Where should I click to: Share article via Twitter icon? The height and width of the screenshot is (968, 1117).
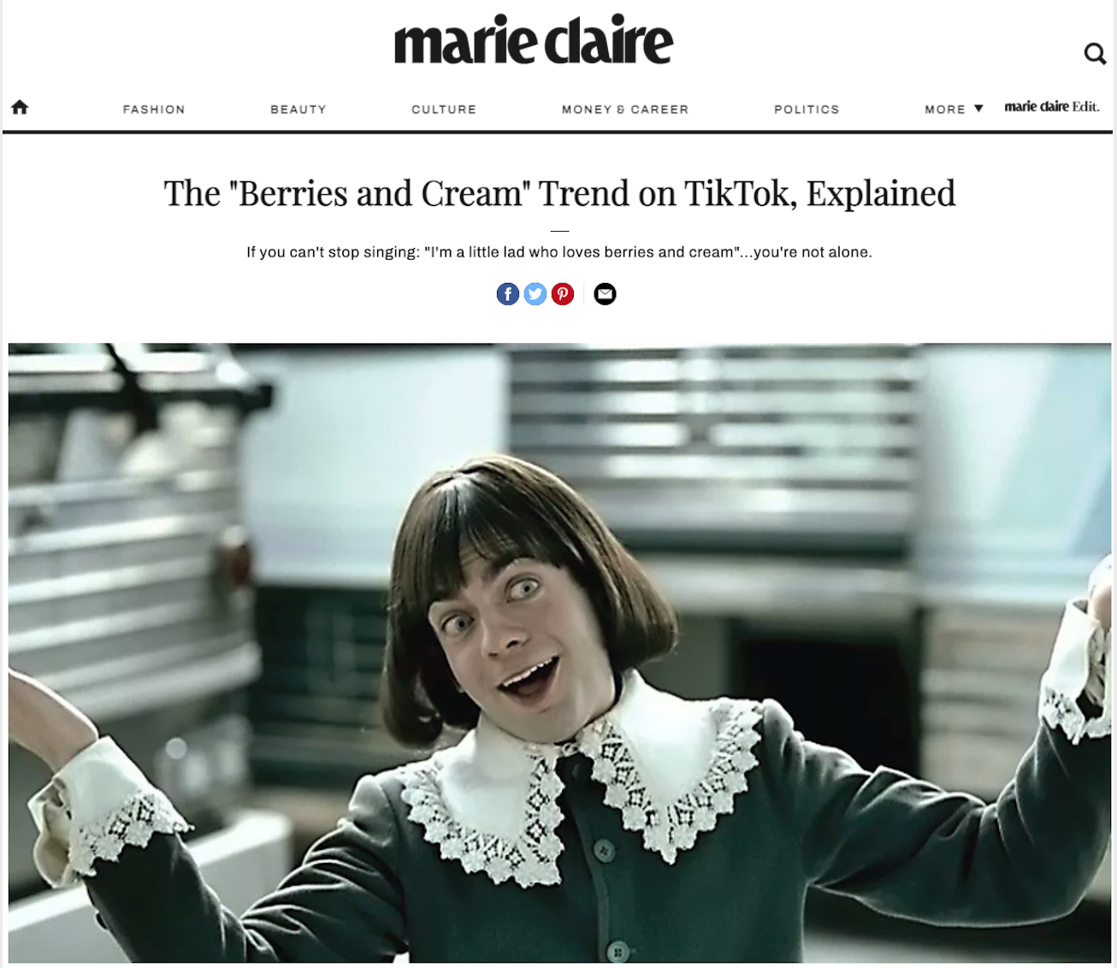[535, 294]
